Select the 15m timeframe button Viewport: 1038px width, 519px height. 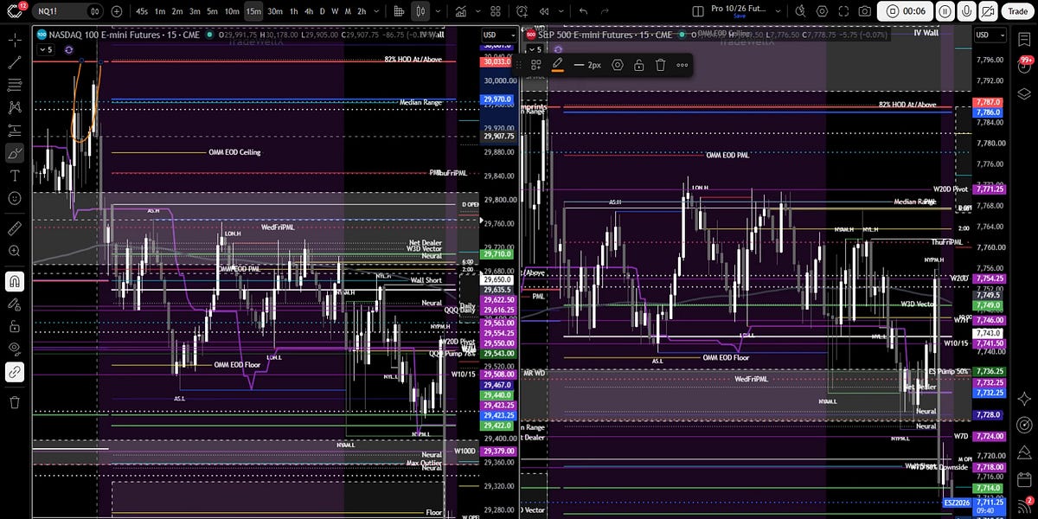click(x=253, y=11)
